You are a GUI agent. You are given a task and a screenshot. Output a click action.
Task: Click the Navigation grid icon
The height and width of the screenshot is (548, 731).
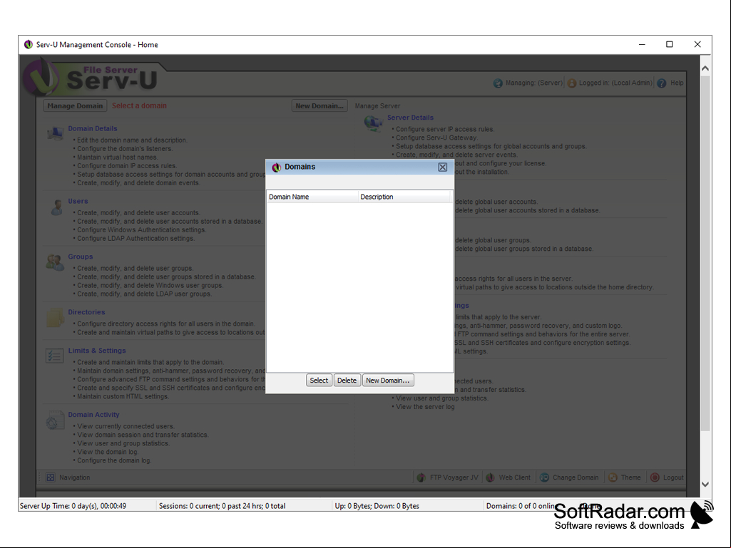click(51, 477)
